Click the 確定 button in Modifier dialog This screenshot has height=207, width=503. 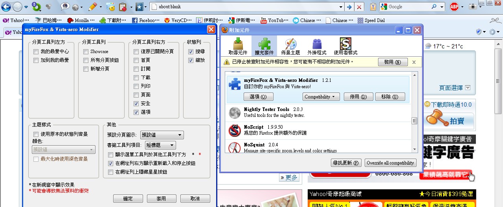click(128, 199)
